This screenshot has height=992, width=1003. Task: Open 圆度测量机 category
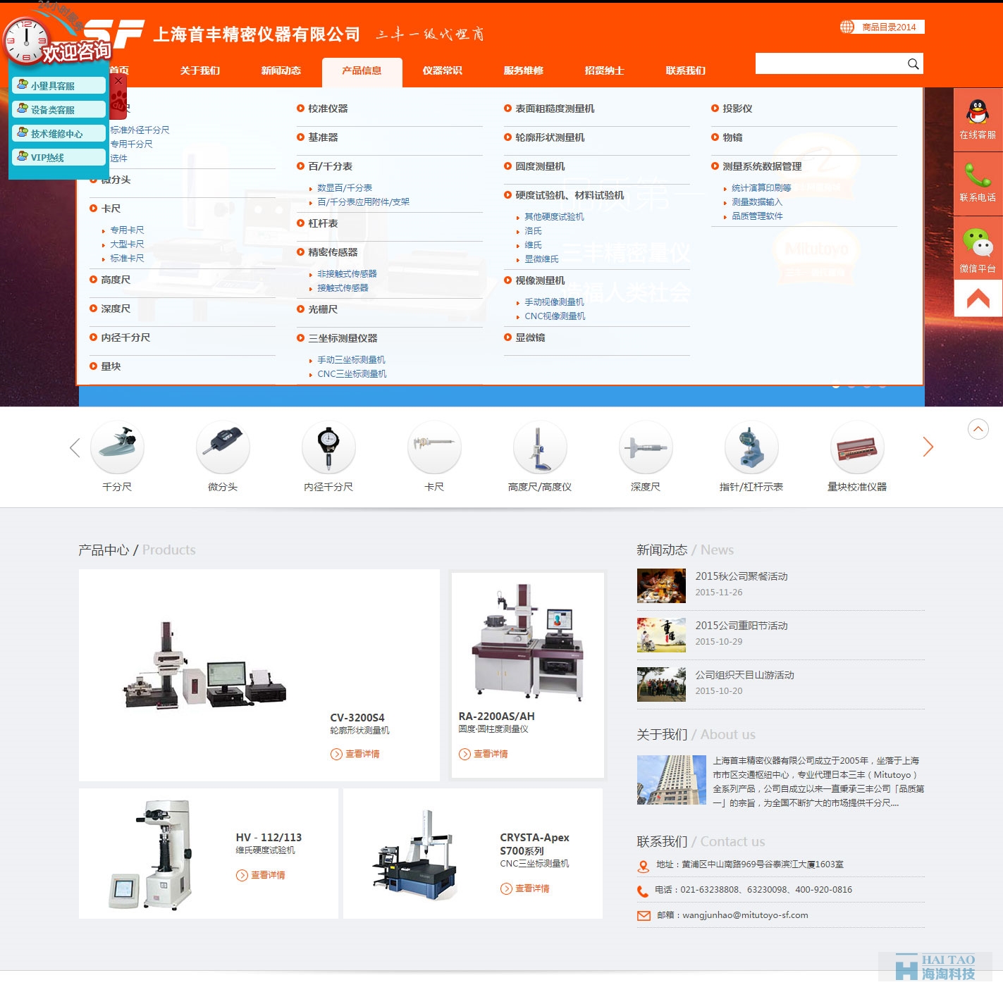coord(540,166)
